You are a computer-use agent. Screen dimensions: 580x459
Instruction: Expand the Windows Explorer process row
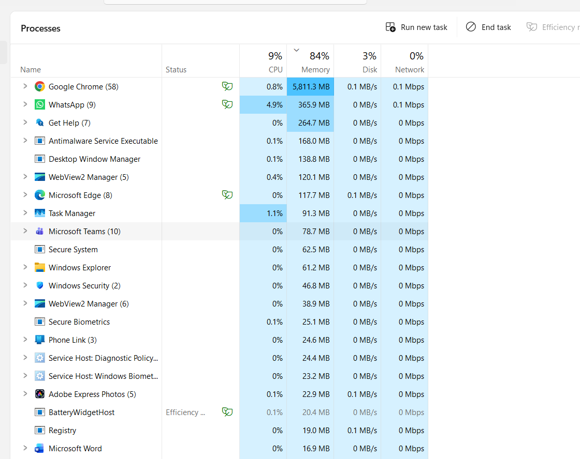(25, 267)
